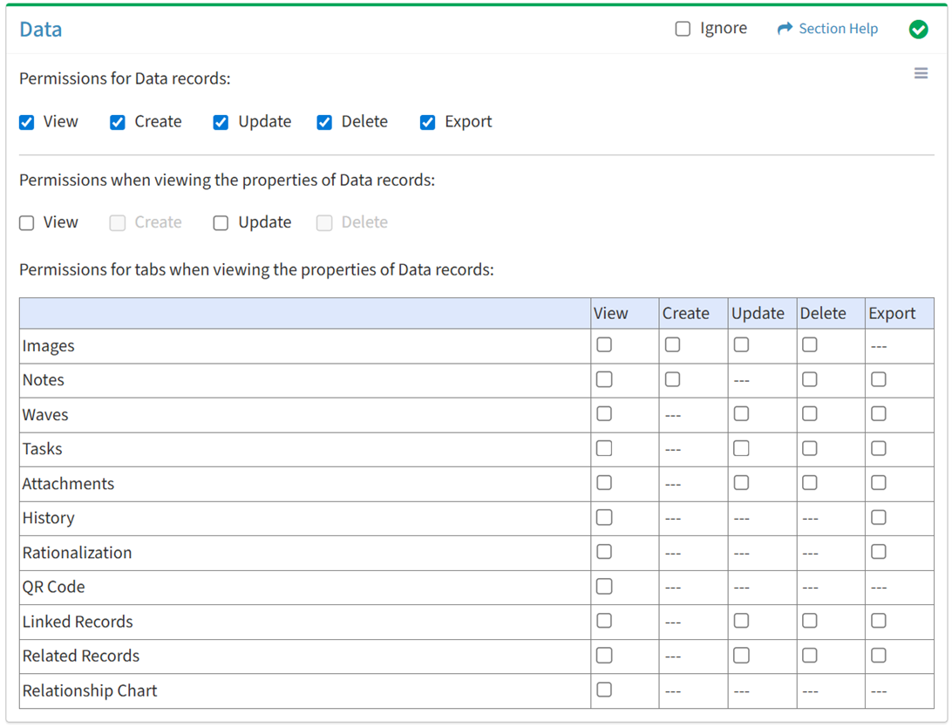Click the green checkmark status icon
The image size is (952, 728).
pyautogui.click(x=918, y=30)
